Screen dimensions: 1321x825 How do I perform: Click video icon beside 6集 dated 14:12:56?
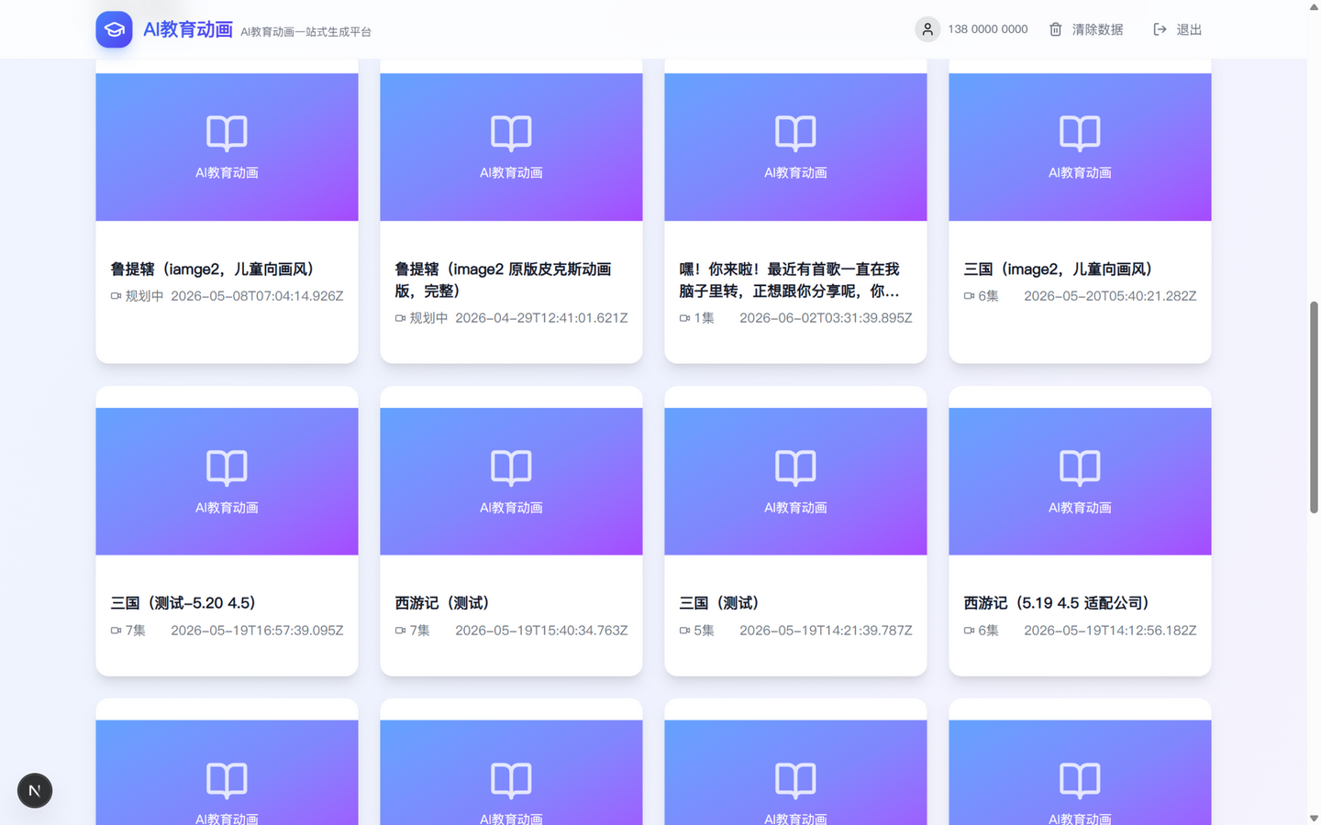(969, 631)
